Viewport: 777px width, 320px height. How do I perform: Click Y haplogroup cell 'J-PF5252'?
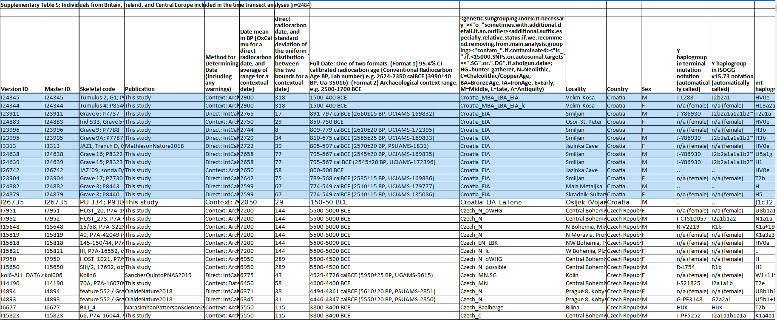693,316
